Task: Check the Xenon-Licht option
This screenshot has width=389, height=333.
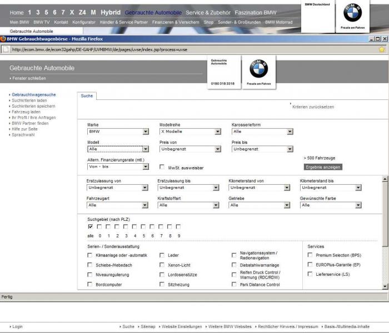Action: click(x=161, y=265)
